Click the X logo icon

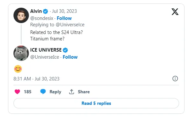[175, 12]
